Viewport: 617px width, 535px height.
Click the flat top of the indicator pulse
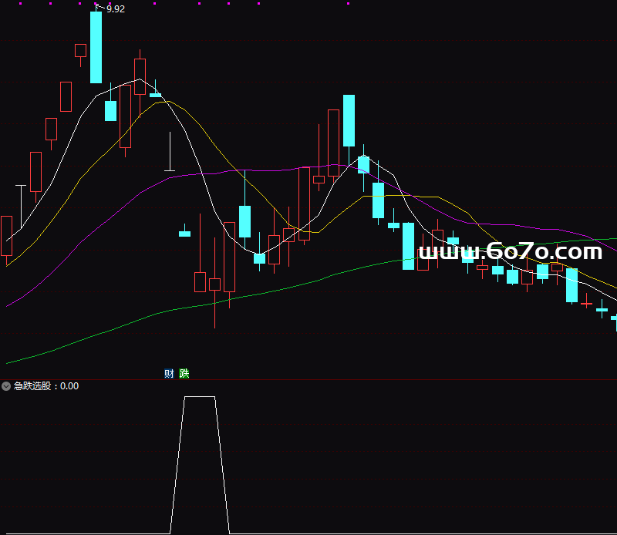pyautogui.click(x=200, y=397)
